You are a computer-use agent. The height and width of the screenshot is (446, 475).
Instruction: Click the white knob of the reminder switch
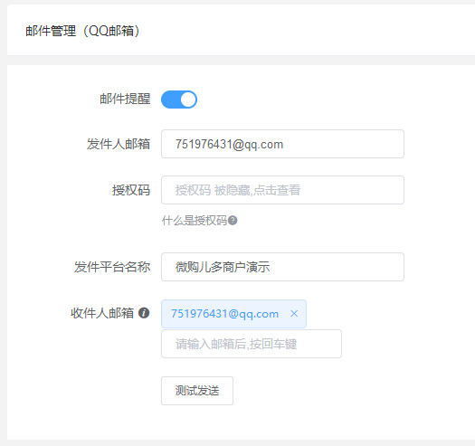click(188, 100)
